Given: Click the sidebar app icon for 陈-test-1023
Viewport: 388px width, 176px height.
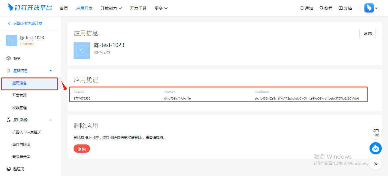Looking at the screenshot, I should [x=12, y=40].
